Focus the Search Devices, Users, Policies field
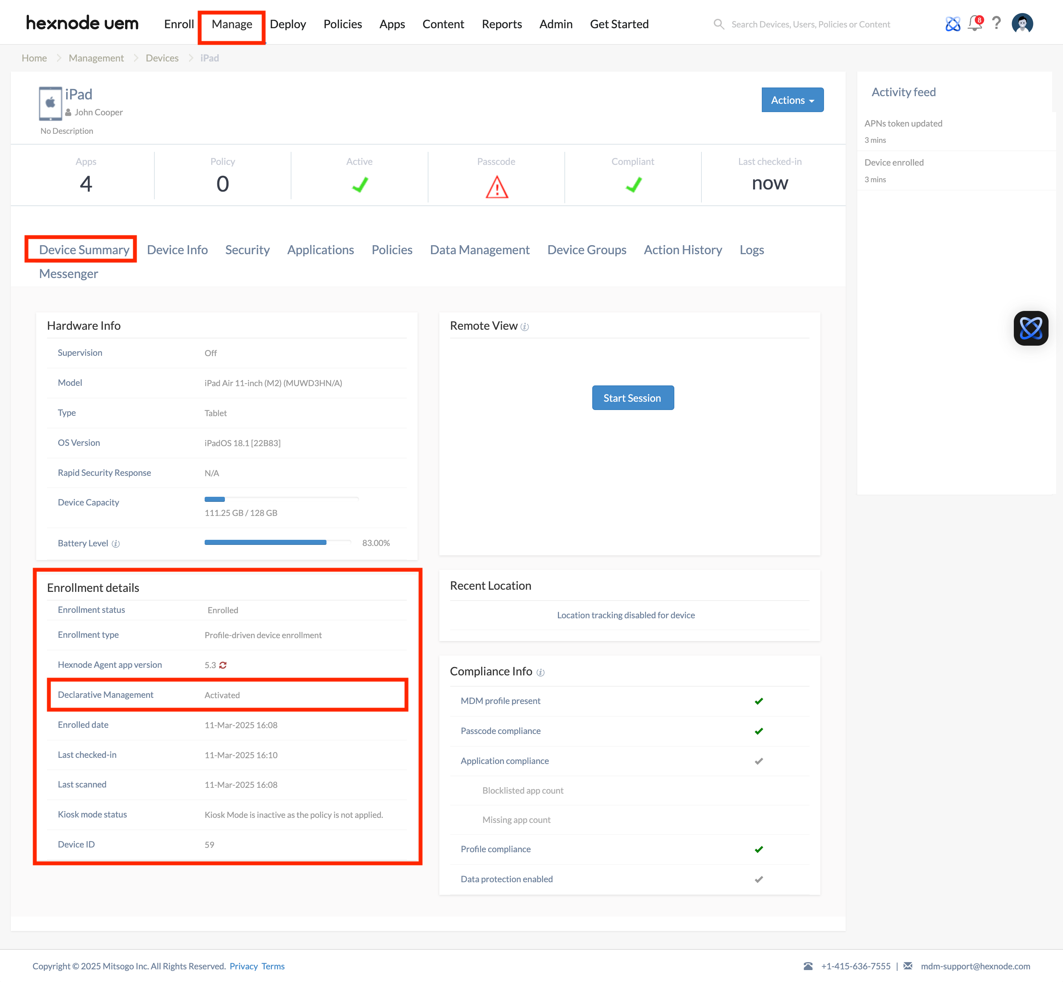 point(811,25)
